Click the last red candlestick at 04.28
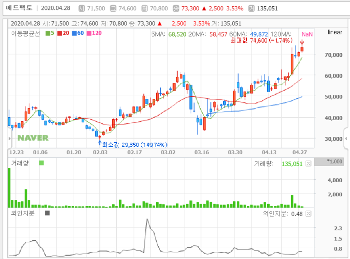 [x=302, y=49]
